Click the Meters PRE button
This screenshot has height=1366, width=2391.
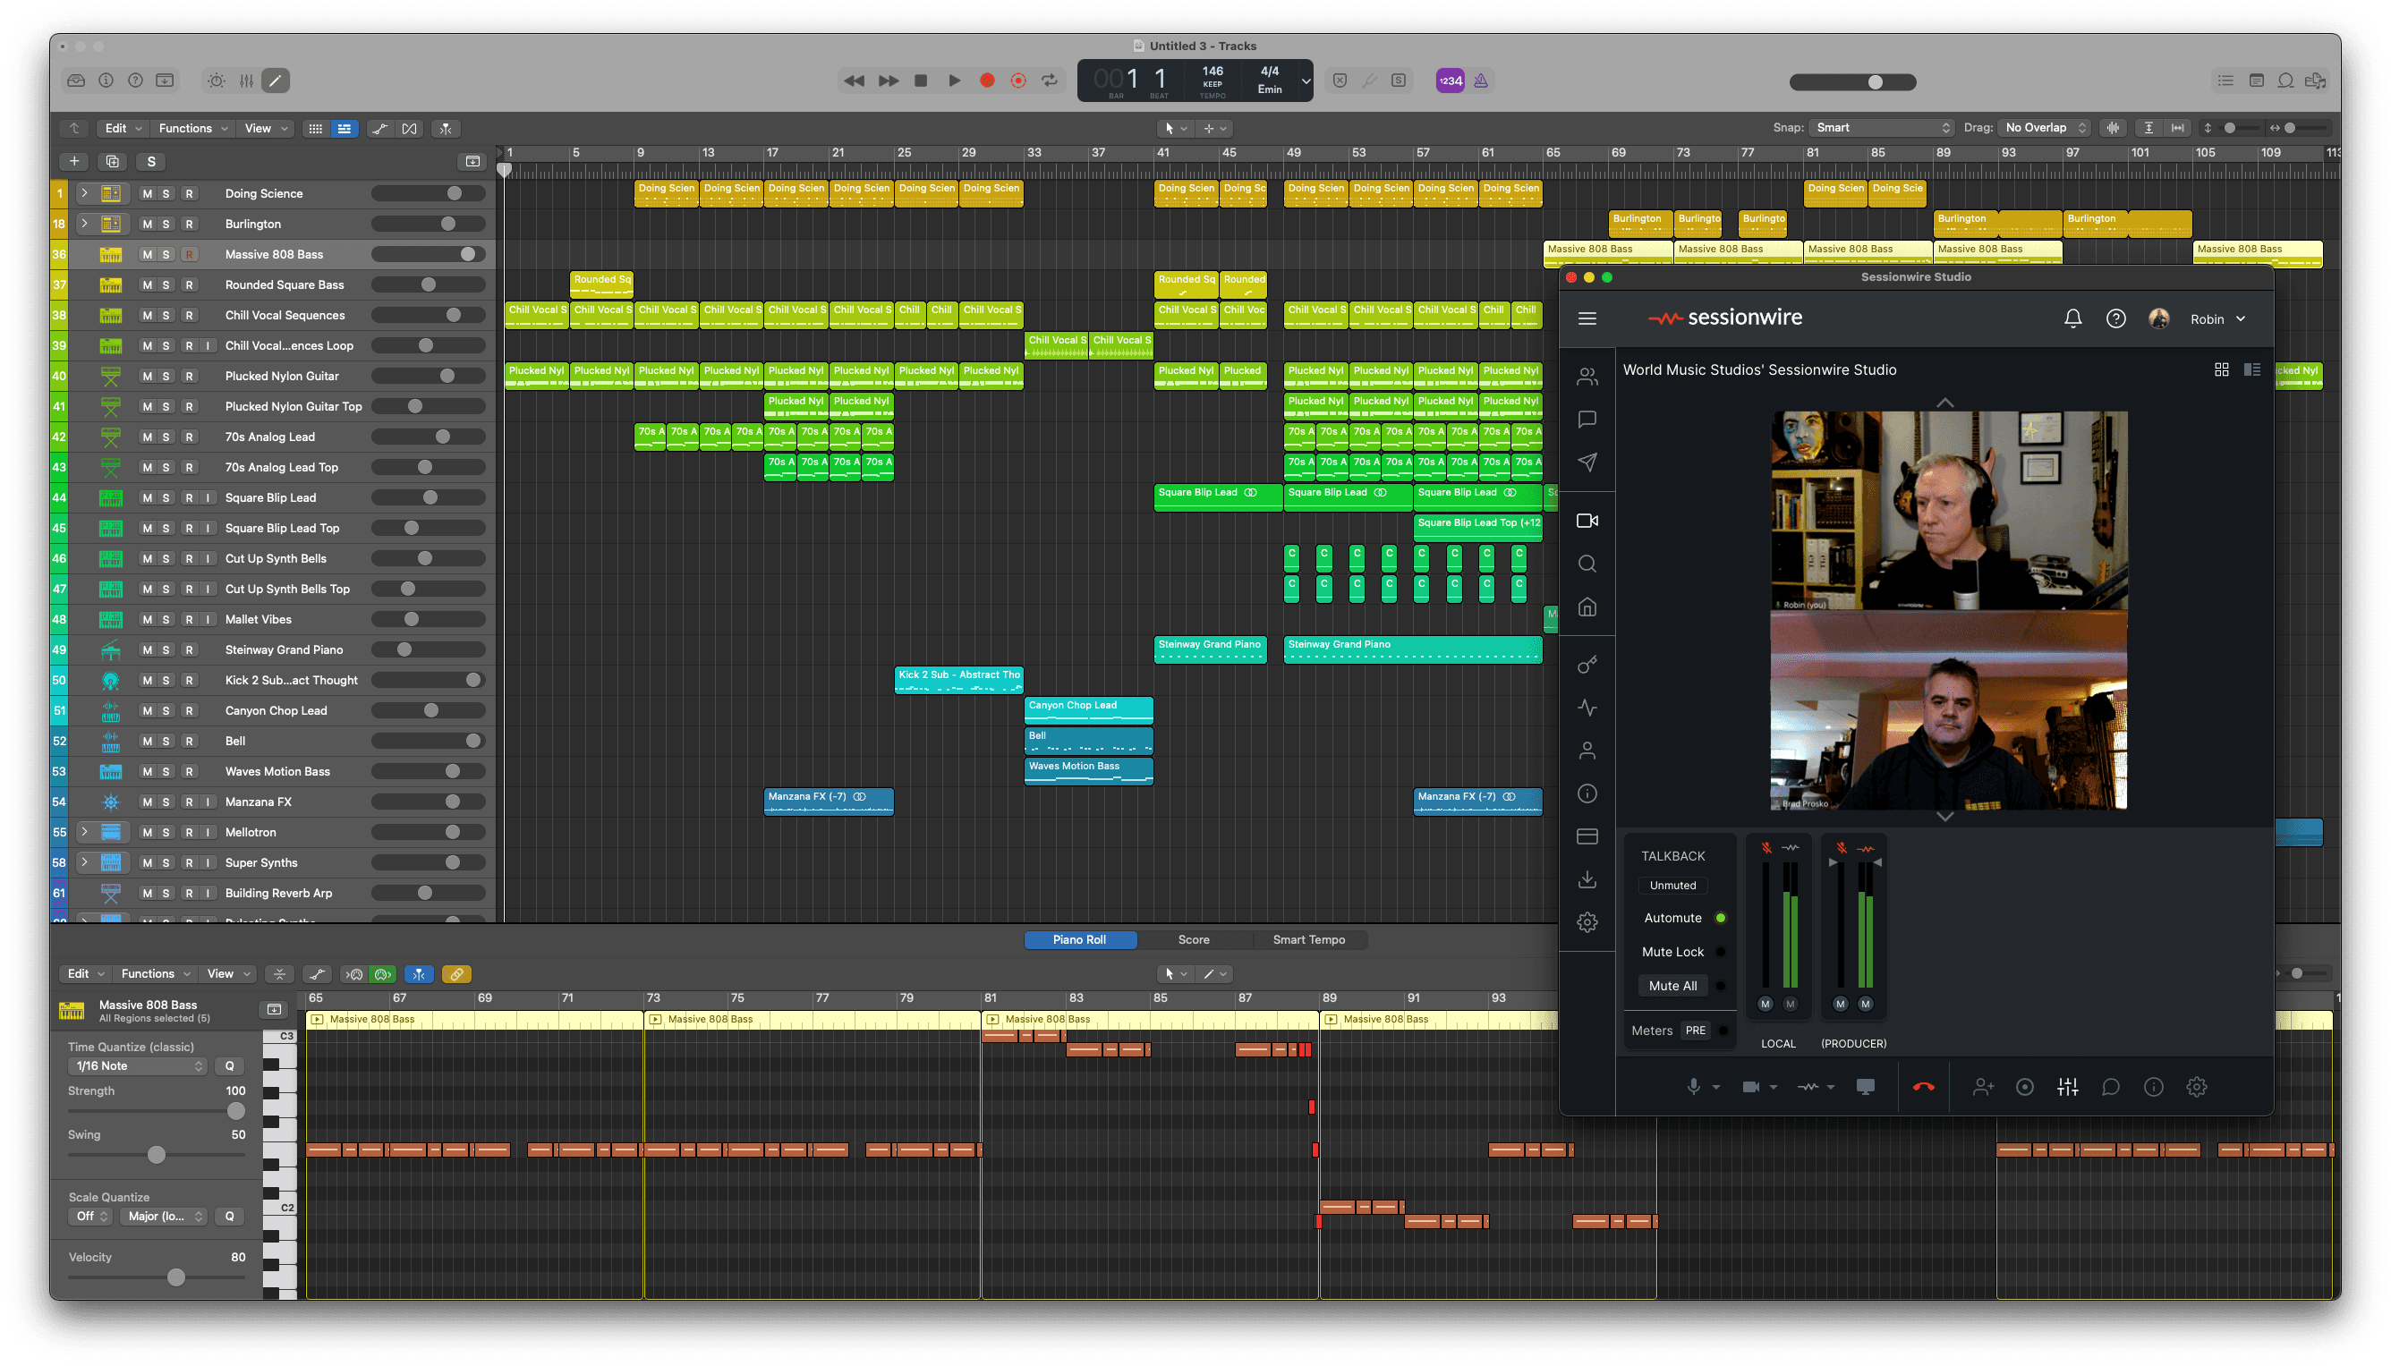click(1696, 1031)
